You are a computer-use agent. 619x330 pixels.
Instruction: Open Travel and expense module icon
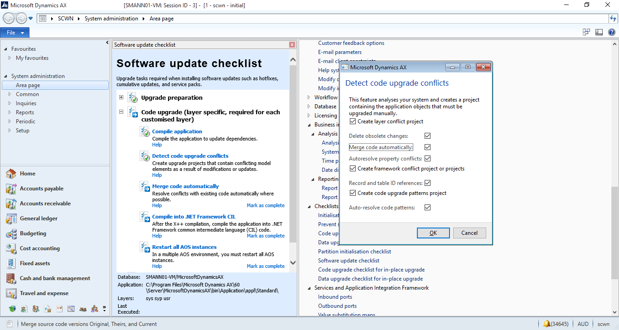tap(11, 293)
